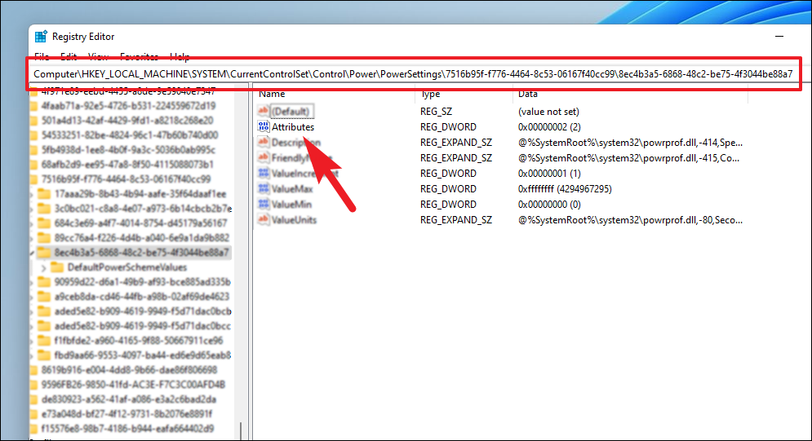Screen dimensions: 812x441
Task: Select the 54533251-82be-4824 key
Action: 130,135
